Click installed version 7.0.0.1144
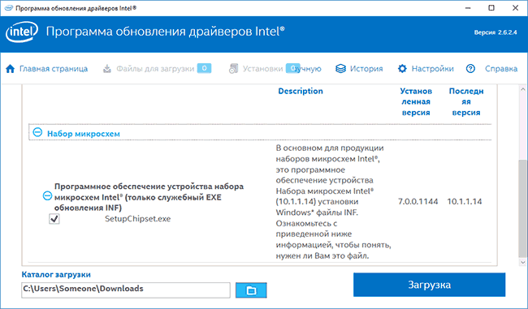The image size is (528, 309). coord(418,201)
